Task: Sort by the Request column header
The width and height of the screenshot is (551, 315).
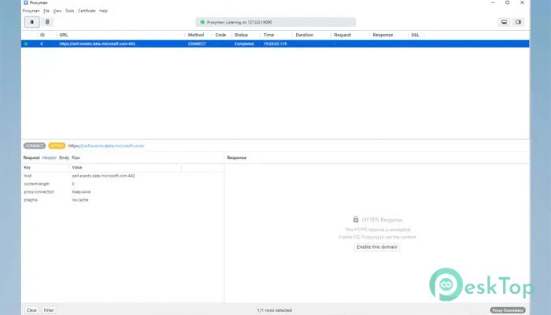Action: pos(342,35)
